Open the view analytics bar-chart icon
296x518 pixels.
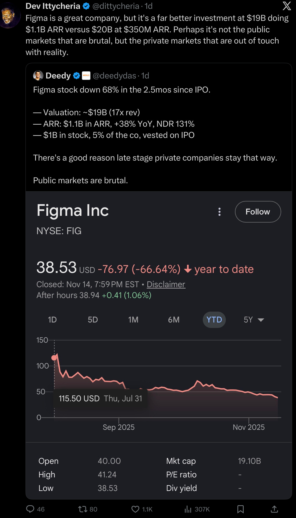(188, 509)
